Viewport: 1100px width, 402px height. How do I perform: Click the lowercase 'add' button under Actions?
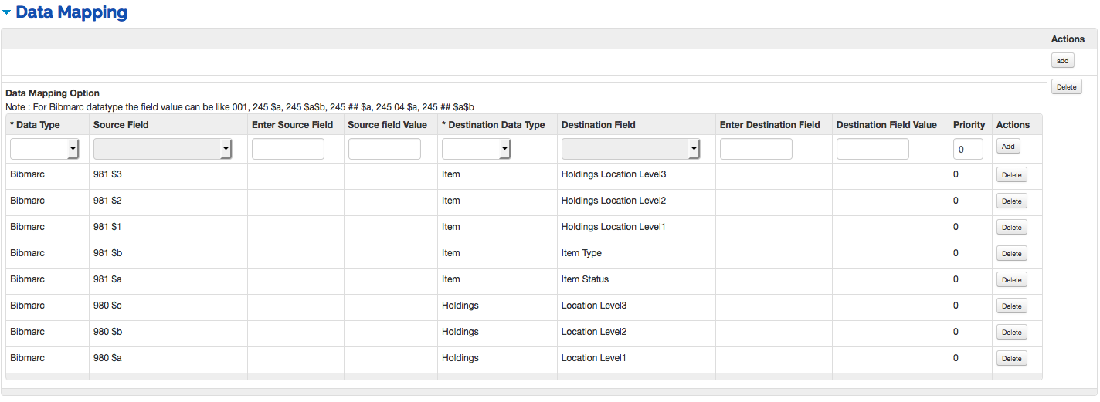point(1062,60)
